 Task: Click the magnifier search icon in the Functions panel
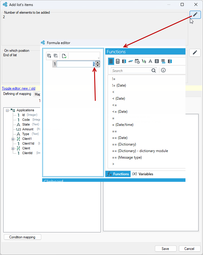153,71
